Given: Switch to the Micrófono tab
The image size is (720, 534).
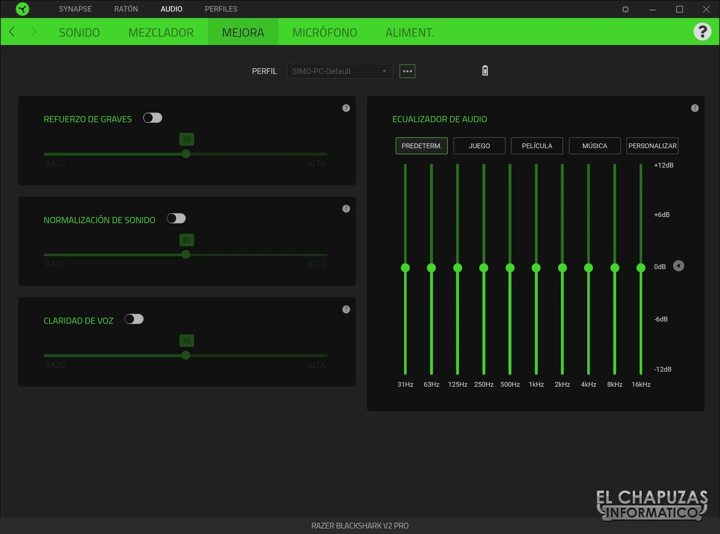Looking at the screenshot, I should tap(324, 33).
